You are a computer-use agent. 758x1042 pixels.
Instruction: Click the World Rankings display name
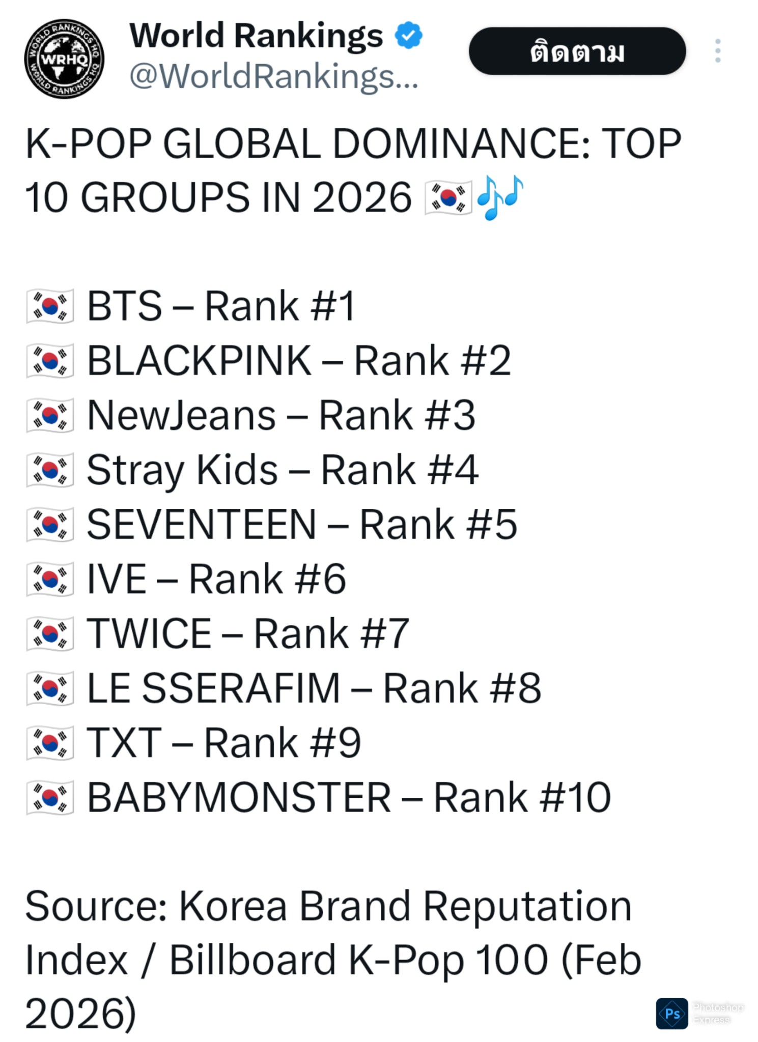[x=256, y=36]
